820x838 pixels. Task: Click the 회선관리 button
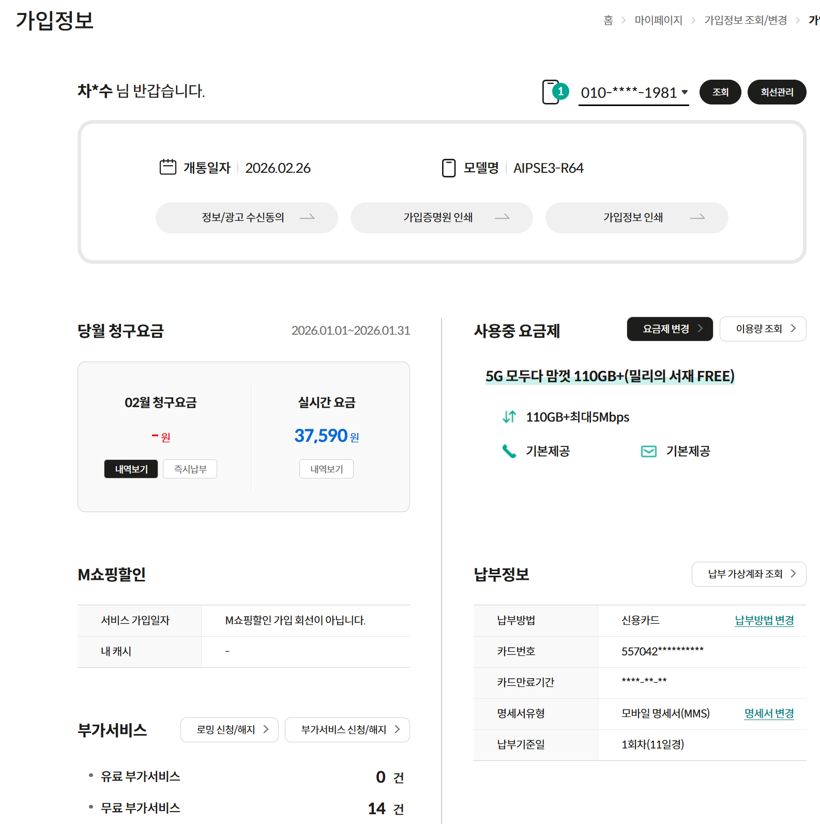(x=777, y=92)
